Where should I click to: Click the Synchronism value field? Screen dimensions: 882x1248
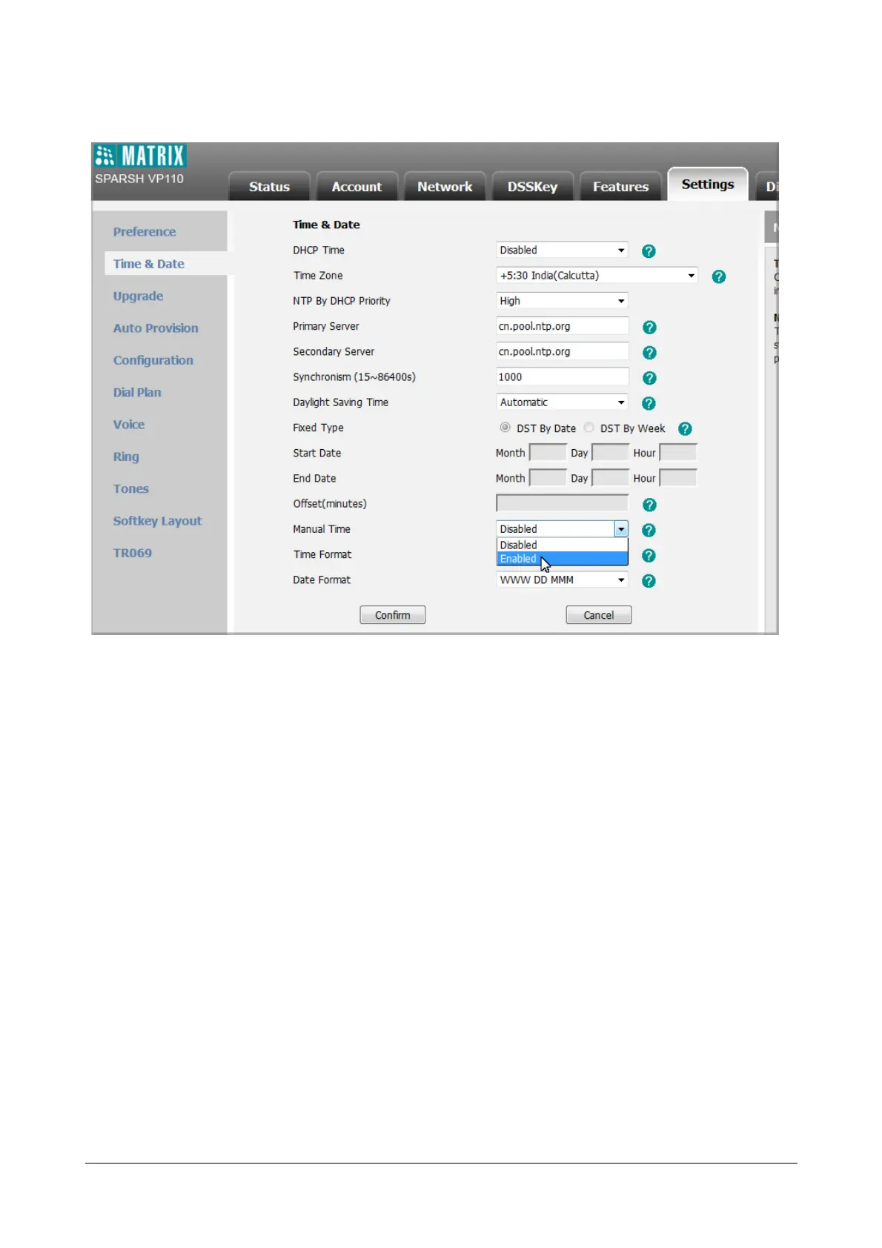562,376
